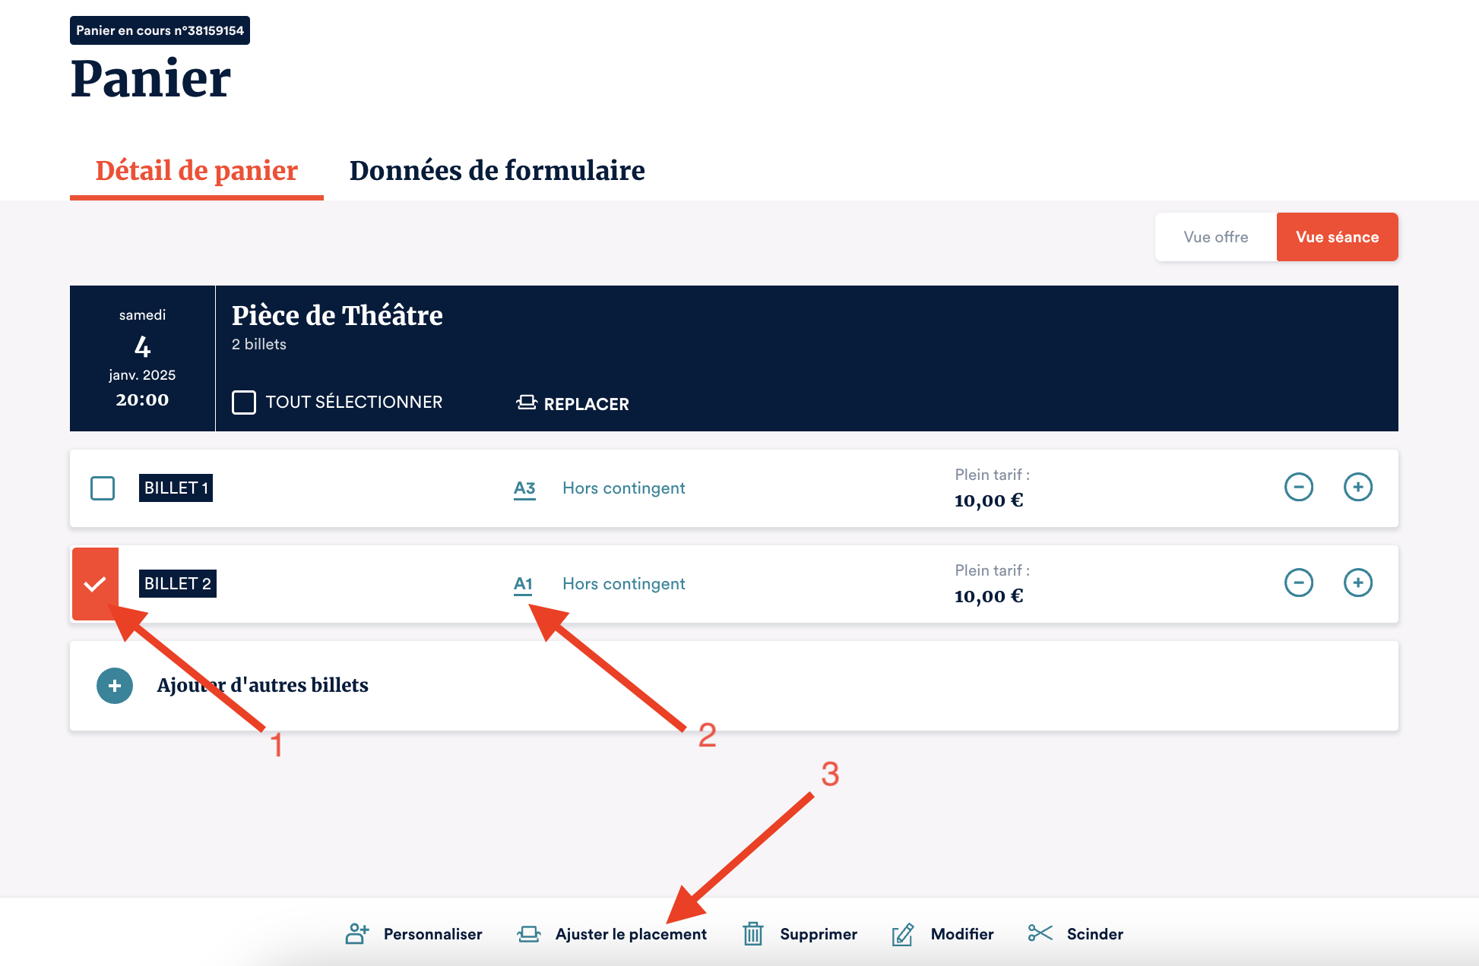Image resolution: width=1479 pixels, height=966 pixels.
Task: Select the Billet 1 checkbox
Action: tap(103, 488)
